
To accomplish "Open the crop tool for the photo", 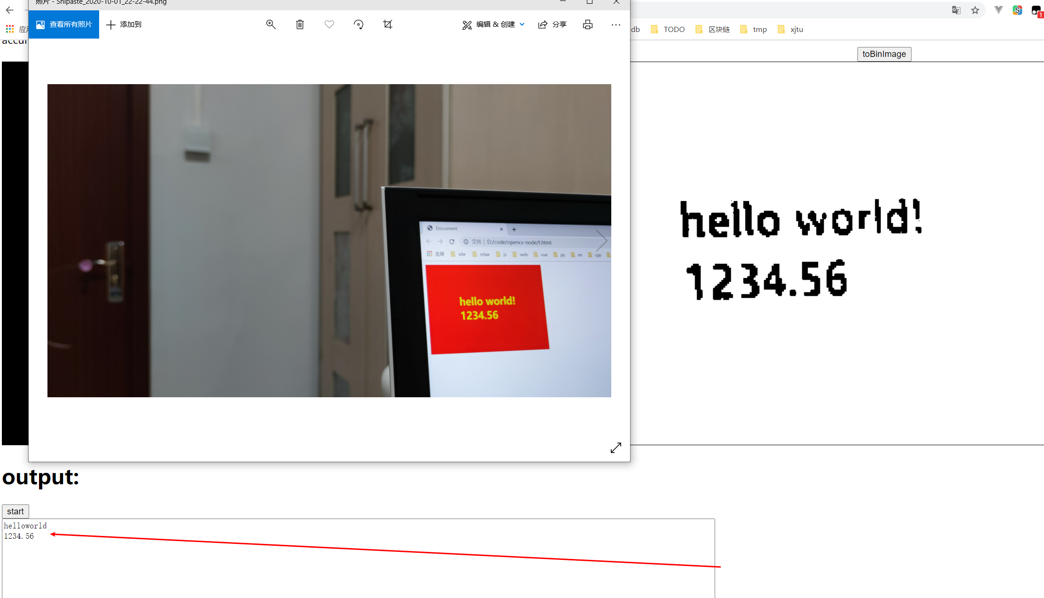I will click(388, 24).
